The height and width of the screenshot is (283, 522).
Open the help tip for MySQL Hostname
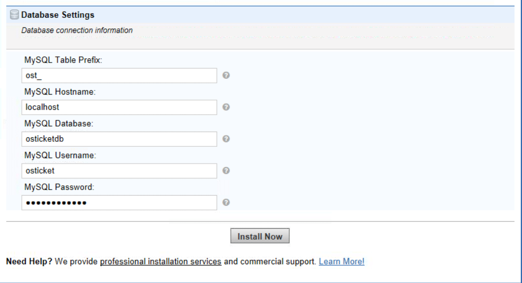[226, 107]
